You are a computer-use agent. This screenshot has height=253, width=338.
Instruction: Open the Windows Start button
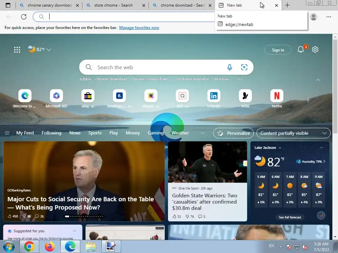pyautogui.click(x=9, y=246)
